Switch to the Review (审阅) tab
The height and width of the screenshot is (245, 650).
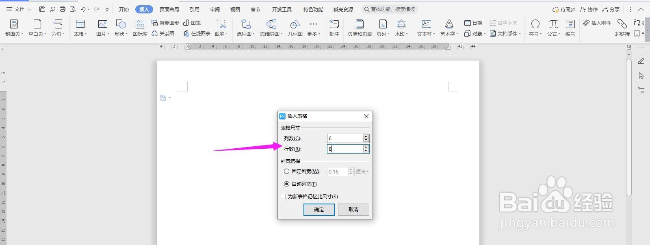(215, 9)
